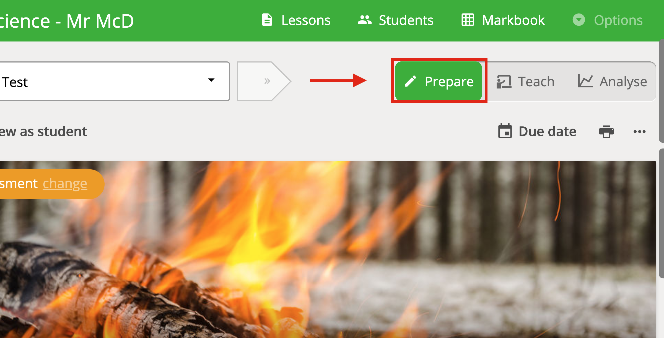Viewport: 664px width, 338px height.
Task: Click View as student
Action: tap(43, 131)
